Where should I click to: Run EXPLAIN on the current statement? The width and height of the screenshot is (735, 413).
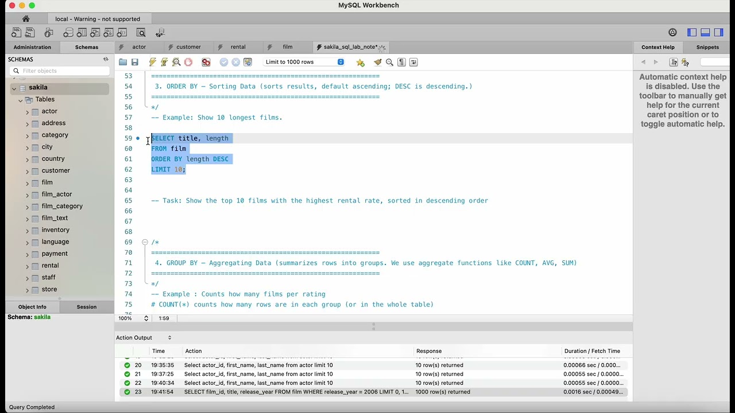pos(176,62)
